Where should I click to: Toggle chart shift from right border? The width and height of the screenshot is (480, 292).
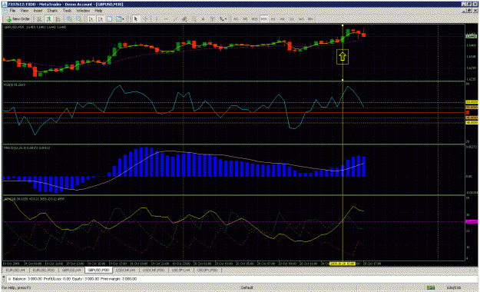[100, 19]
